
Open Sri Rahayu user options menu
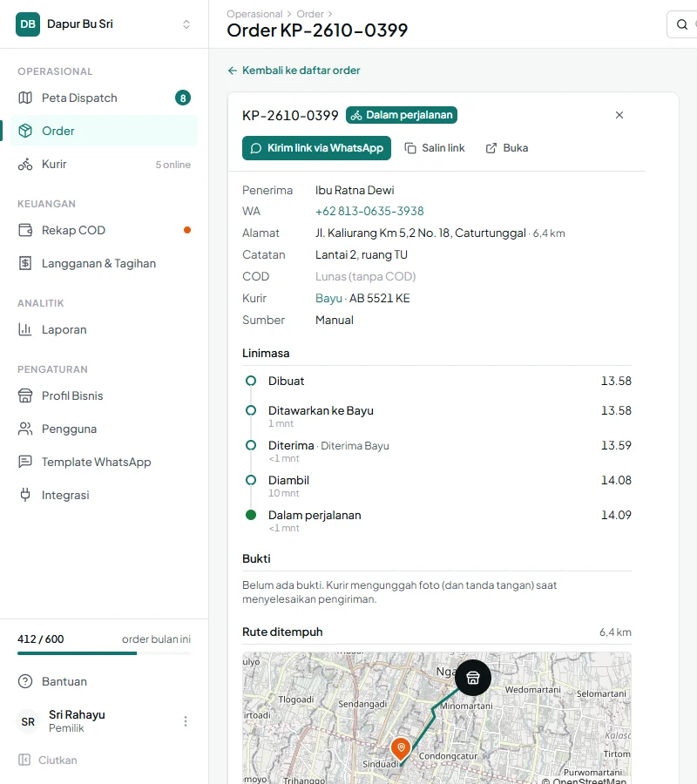click(186, 721)
